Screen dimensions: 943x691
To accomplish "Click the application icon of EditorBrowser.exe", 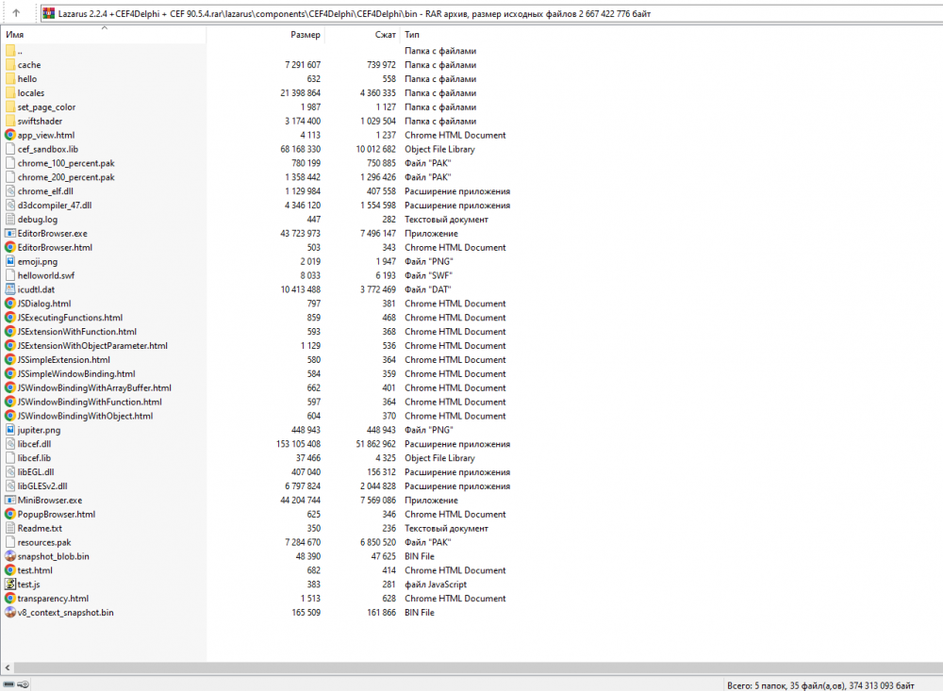I will click(10, 234).
